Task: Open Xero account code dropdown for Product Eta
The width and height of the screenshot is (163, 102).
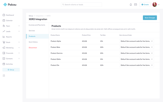Action: (137, 65)
